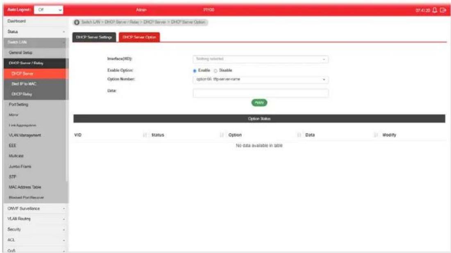Open the Auto Logout dropdown
The width and height of the screenshot is (451, 253).
(x=49, y=10)
